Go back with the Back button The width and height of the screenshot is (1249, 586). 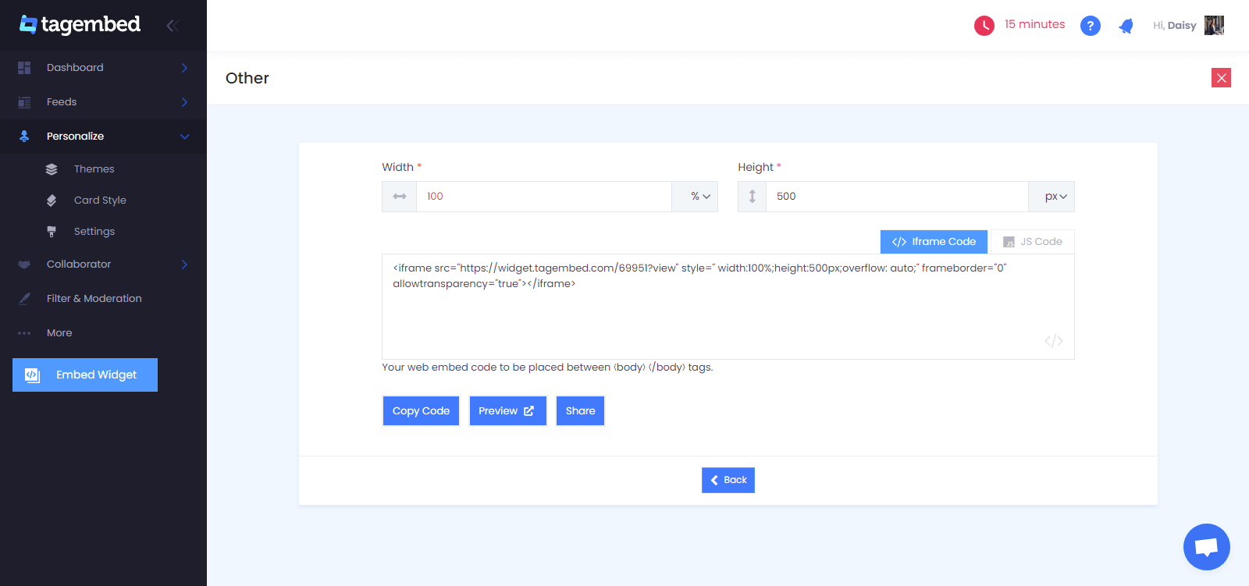coord(728,480)
